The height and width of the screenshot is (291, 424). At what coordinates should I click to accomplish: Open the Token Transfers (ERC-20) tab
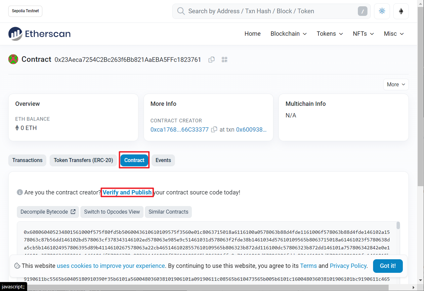(x=83, y=160)
